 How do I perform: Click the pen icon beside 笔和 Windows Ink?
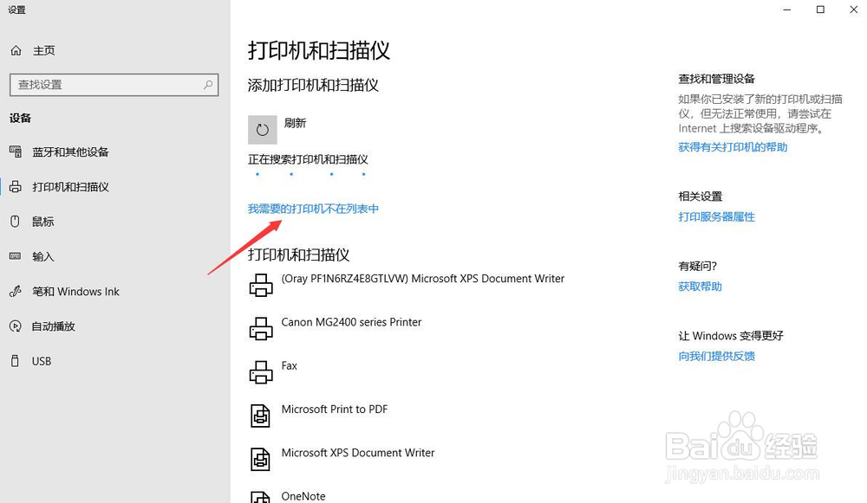click(x=16, y=291)
